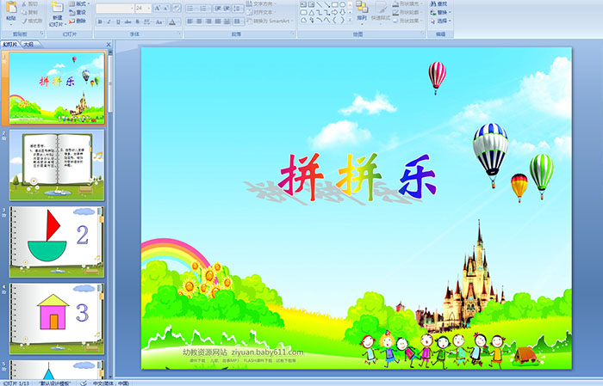Open the Shape Outline (形状轮廓) dropdown
This screenshot has width=603, height=386.
tap(406, 12)
